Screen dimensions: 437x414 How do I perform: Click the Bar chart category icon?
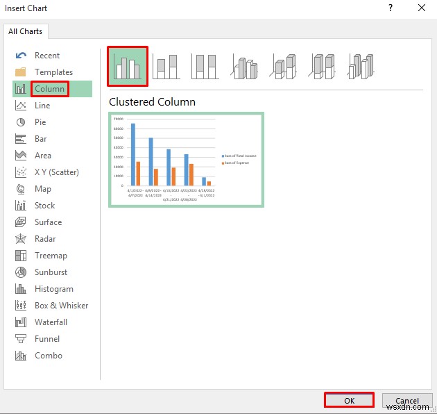21,139
